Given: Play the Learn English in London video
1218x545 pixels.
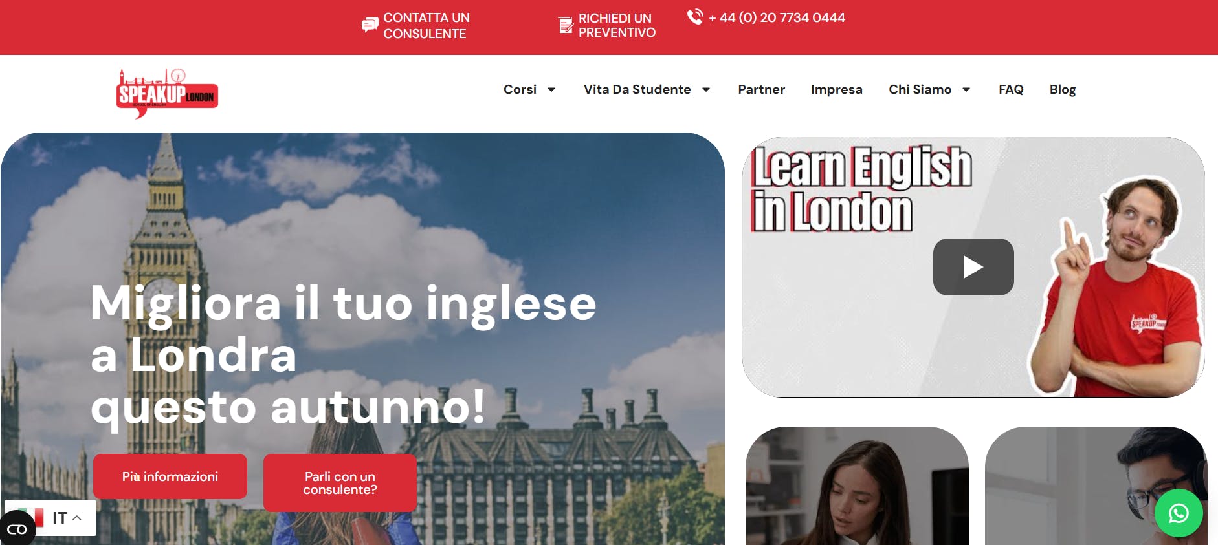Looking at the screenshot, I should tap(973, 267).
